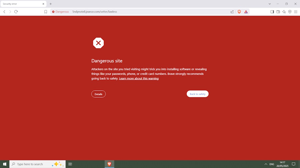This screenshot has width=300, height=168.
Task: Click the share page icon
Action: [x=232, y=12]
